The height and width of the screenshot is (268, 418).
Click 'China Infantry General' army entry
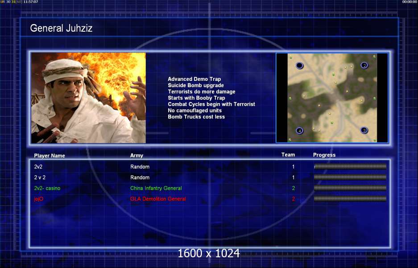156,188
